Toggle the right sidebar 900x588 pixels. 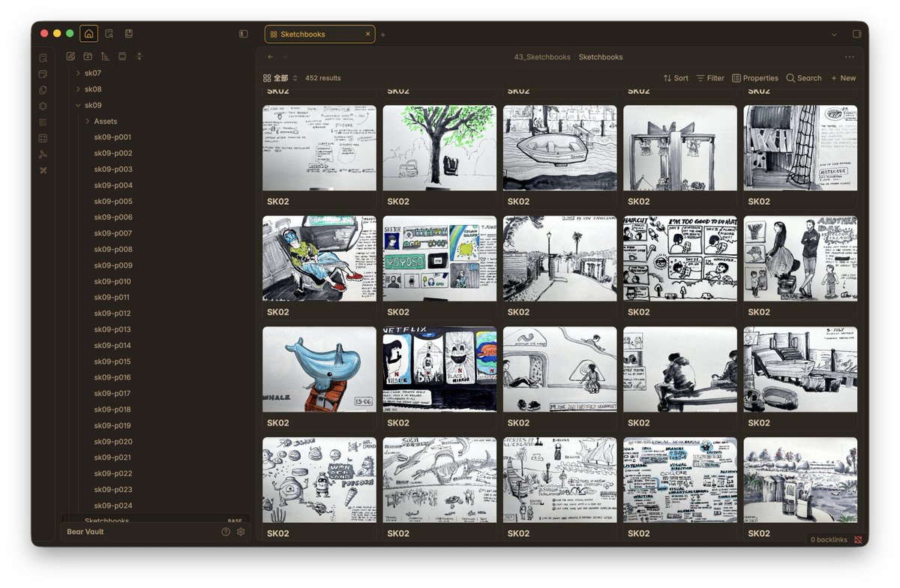(x=857, y=34)
